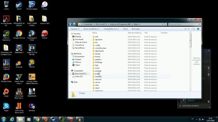Open the Rocket League desktop icon

[x=32, y=5]
